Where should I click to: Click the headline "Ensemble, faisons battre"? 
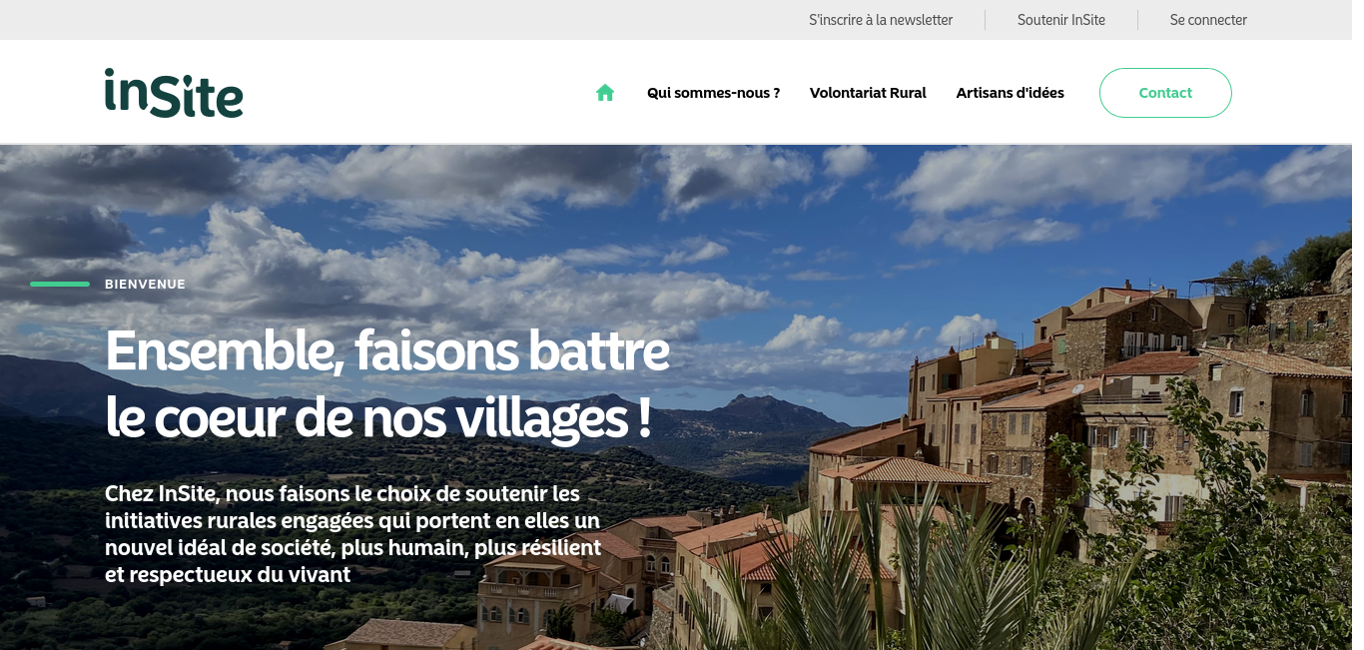click(387, 349)
